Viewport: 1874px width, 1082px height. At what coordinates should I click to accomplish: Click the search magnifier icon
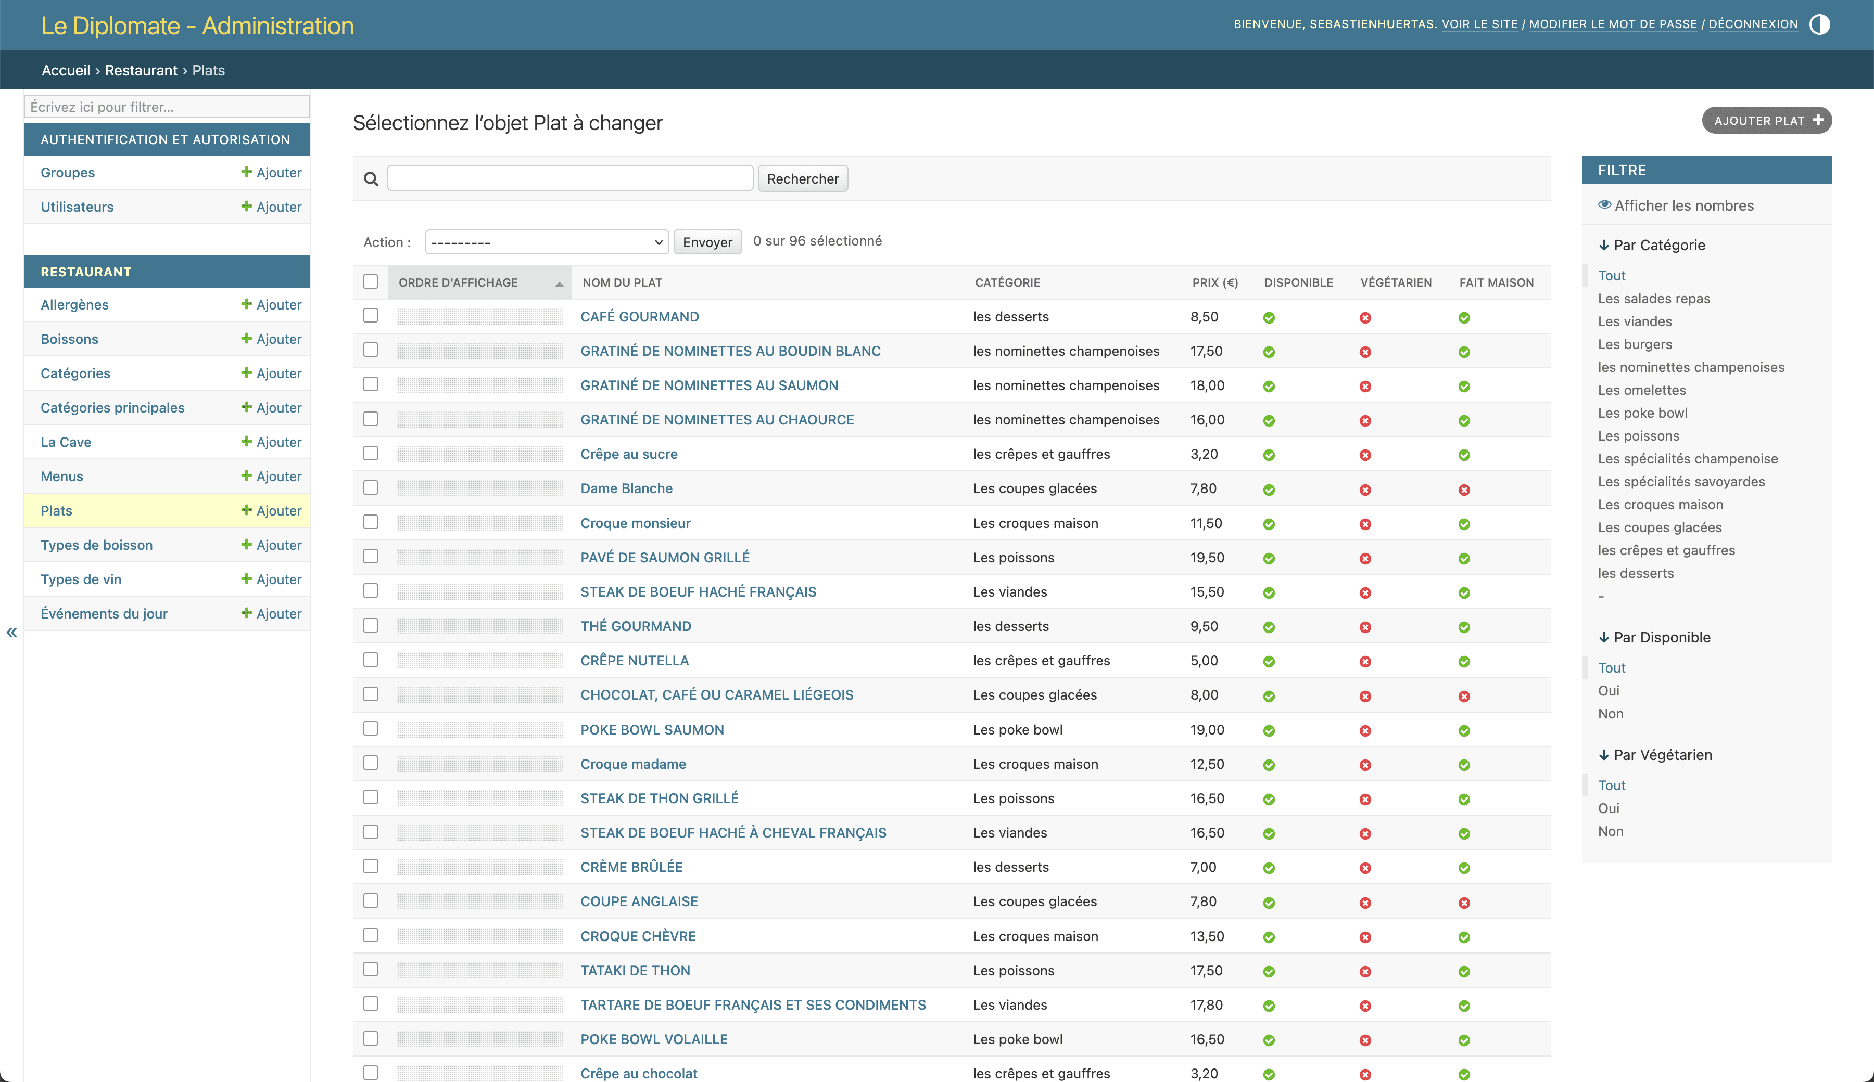[x=370, y=179]
